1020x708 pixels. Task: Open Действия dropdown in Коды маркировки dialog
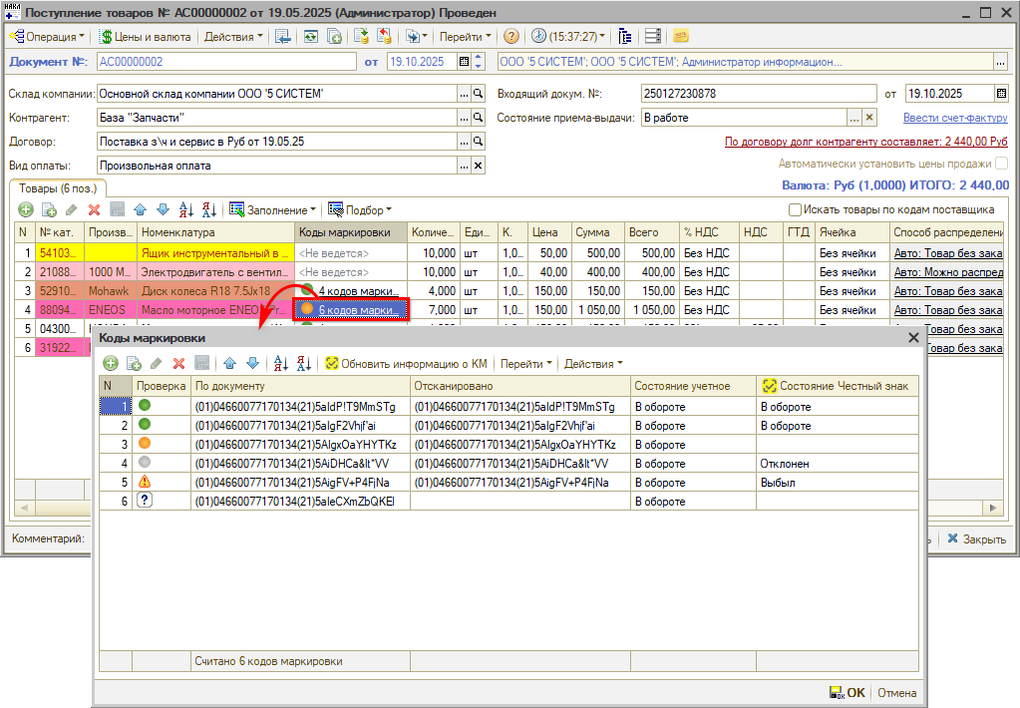click(592, 364)
